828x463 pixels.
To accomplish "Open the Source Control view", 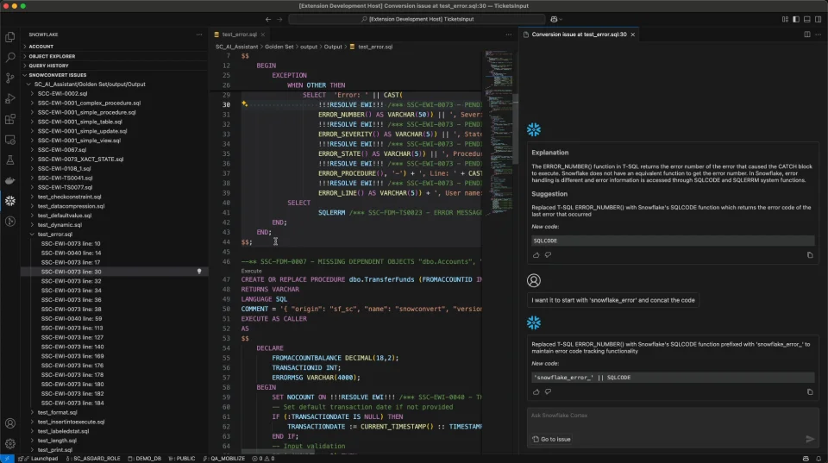I will click(10, 78).
